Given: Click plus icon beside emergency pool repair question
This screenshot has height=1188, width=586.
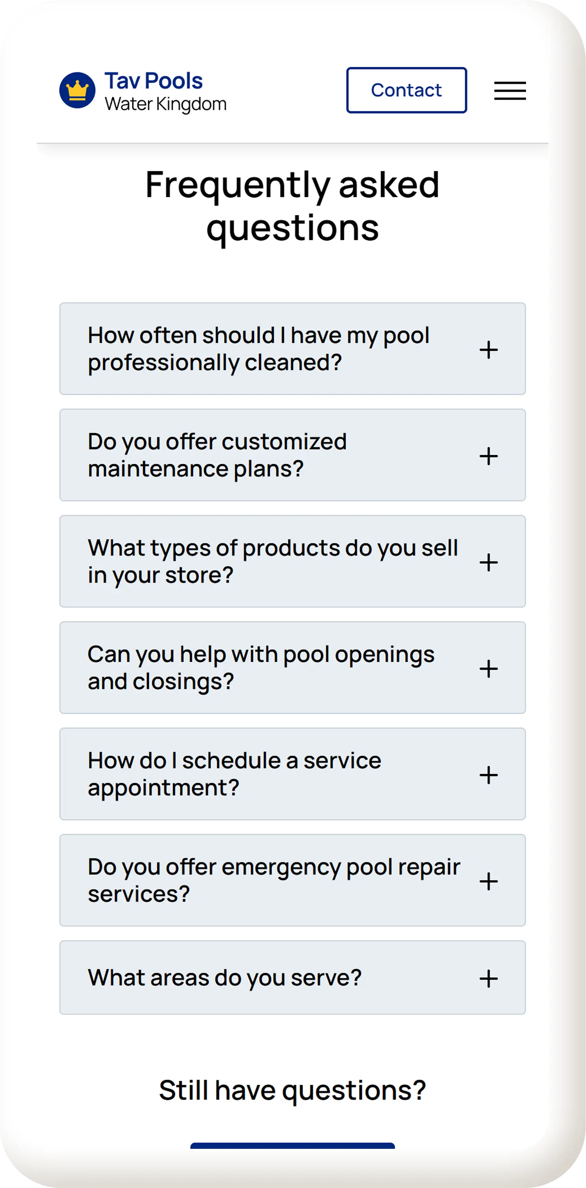Looking at the screenshot, I should [488, 881].
